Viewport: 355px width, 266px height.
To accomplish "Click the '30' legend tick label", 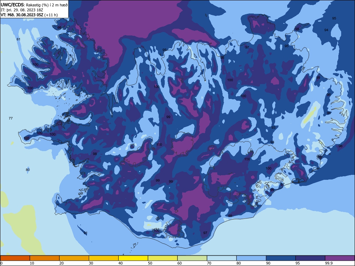I will click(91, 263).
